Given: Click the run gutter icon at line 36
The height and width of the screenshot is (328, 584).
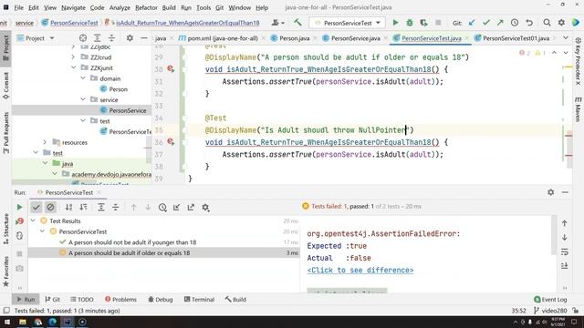Looking at the screenshot, I should coord(171,142).
